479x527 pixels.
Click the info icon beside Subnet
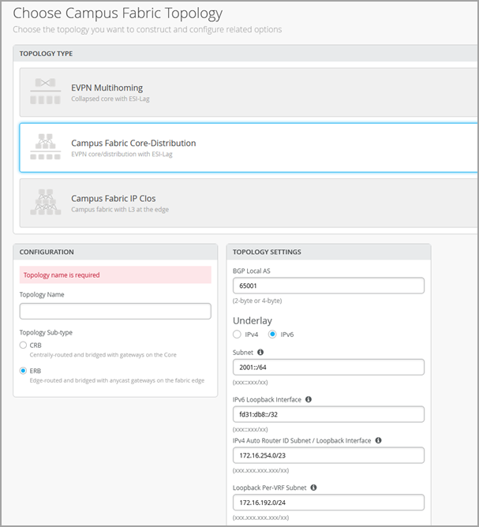pos(260,353)
